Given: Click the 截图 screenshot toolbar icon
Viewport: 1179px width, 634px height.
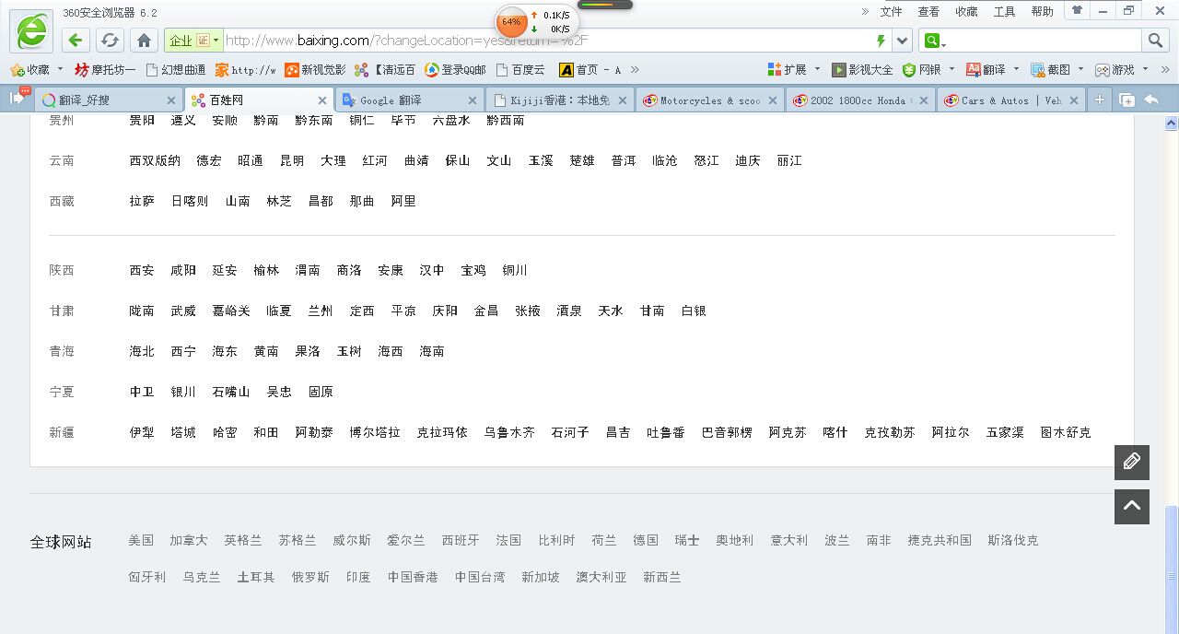Looking at the screenshot, I should click(x=1051, y=69).
